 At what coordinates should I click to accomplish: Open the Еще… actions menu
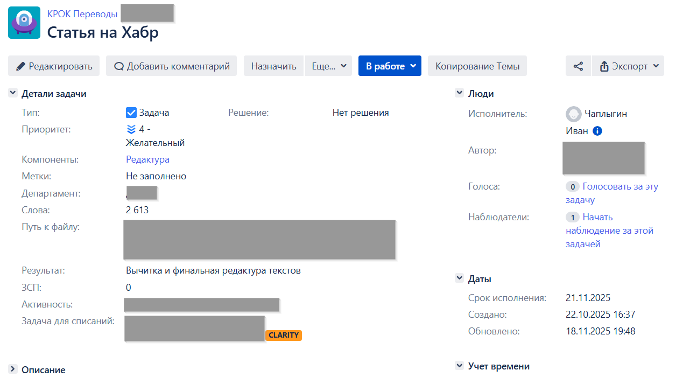click(328, 66)
